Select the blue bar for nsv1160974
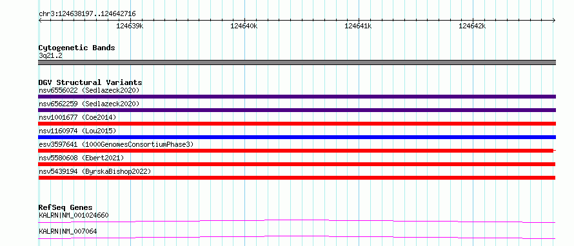Viewport: 574px width, 246px height. pos(297,137)
